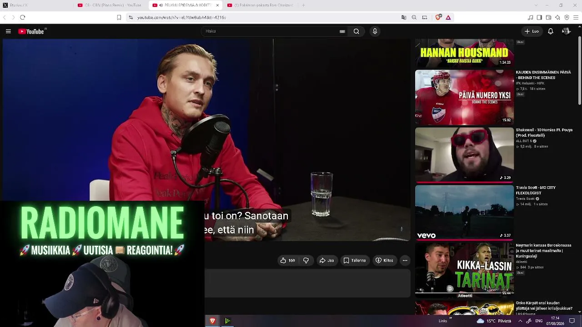Open Brave Leo AI sparkle icon

558,17
